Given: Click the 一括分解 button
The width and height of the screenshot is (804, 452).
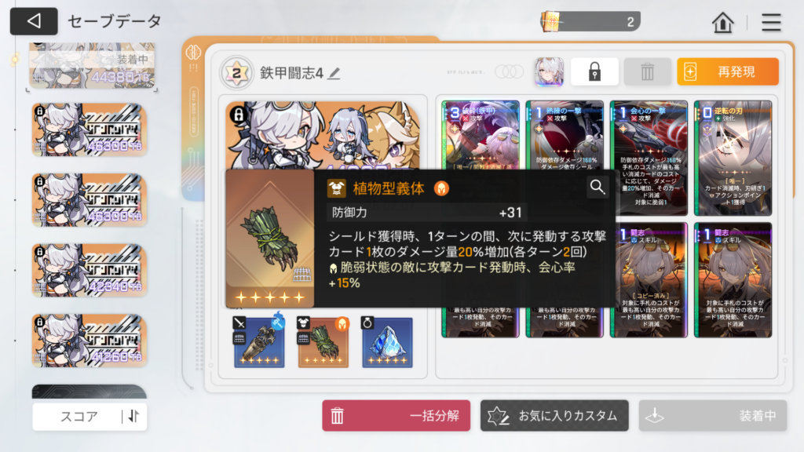Looking at the screenshot, I should [396, 416].
